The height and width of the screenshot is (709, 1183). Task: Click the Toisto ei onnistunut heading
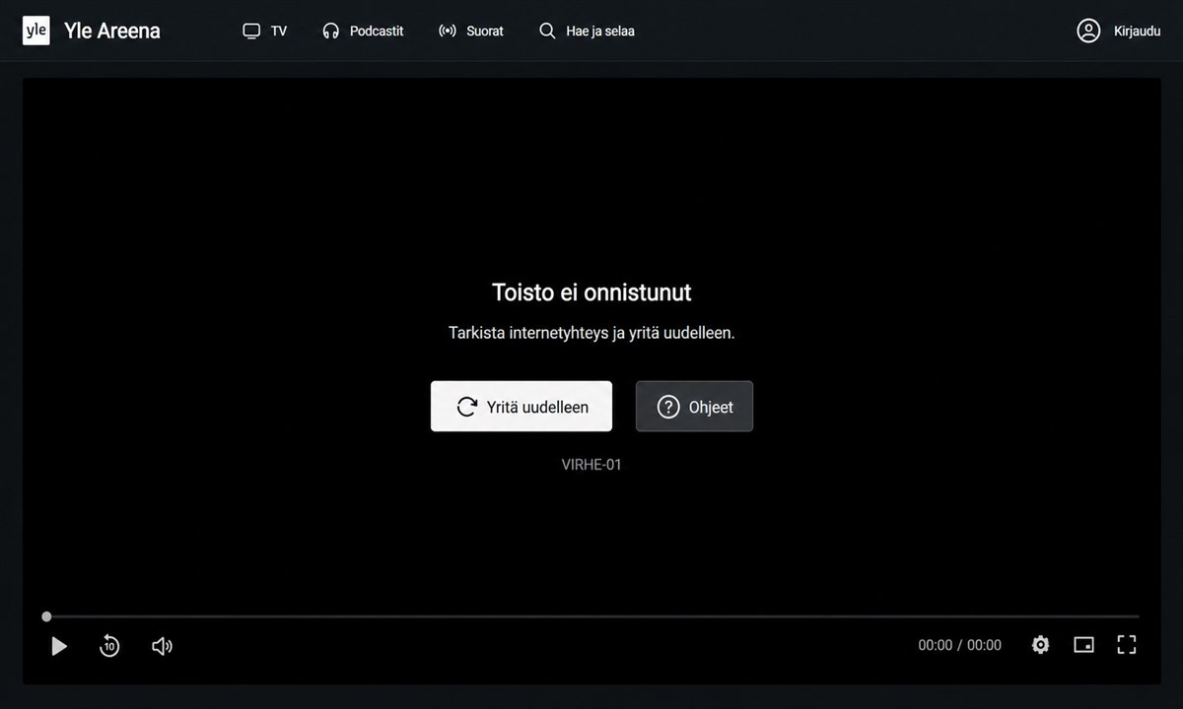591,292
